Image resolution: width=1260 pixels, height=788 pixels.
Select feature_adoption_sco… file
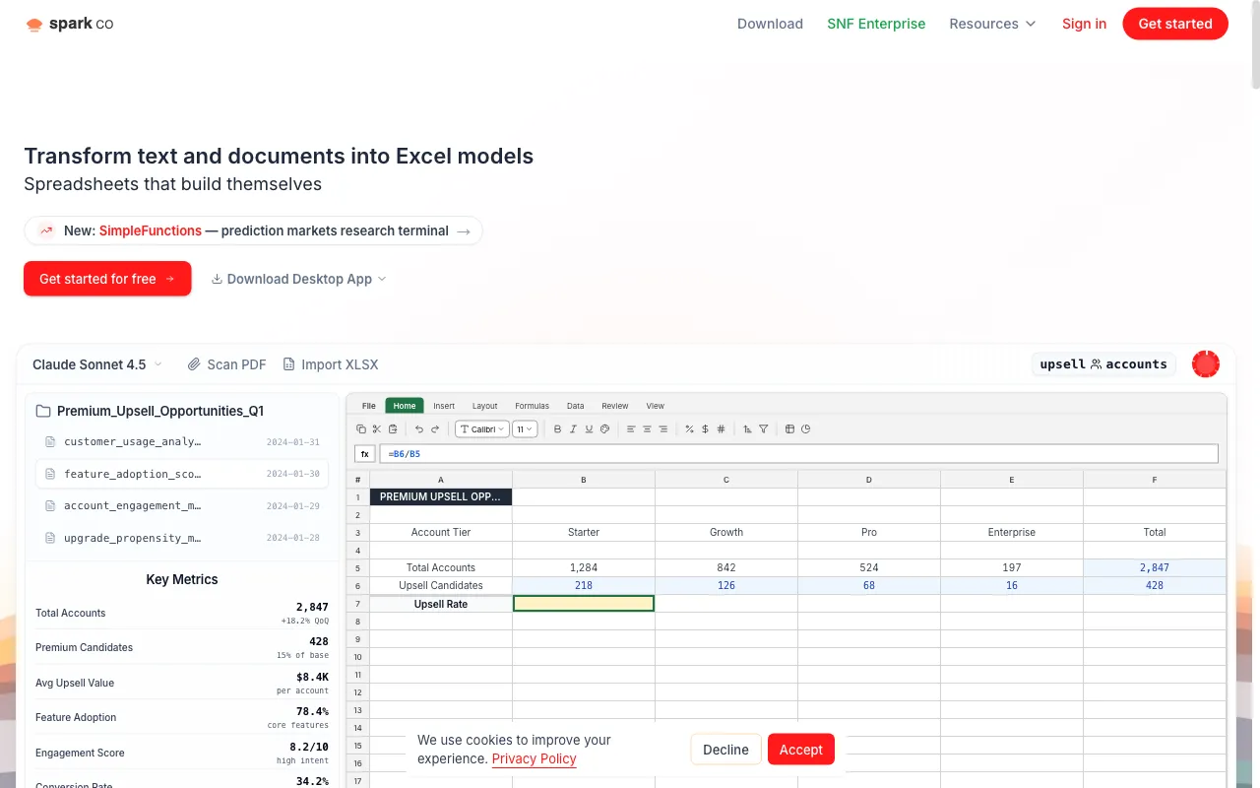tap(182, 474)
